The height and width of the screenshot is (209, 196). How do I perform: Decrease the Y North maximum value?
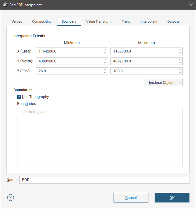180,63
